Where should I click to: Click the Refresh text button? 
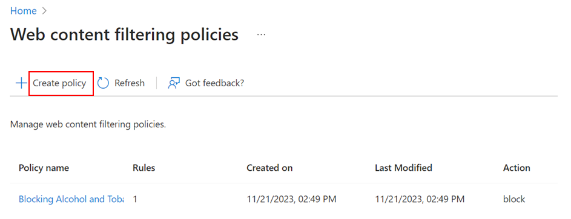[130, 83]
